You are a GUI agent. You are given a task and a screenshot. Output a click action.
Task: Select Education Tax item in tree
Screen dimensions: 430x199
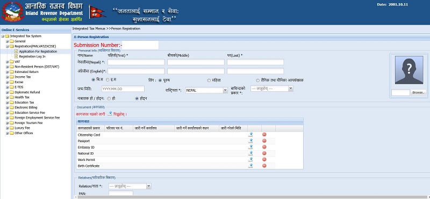[x=24, y=102]
